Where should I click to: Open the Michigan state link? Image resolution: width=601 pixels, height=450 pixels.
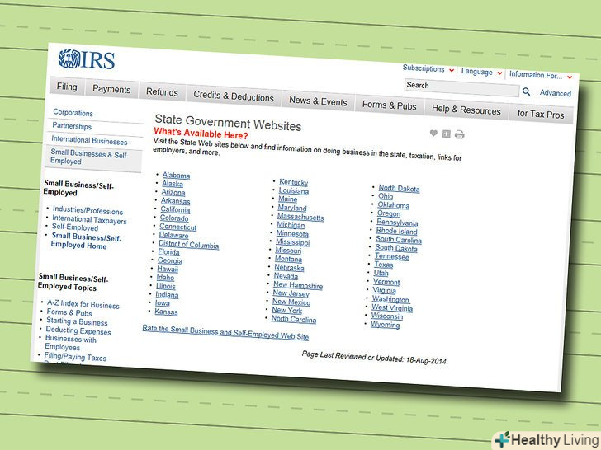point(291,225)
